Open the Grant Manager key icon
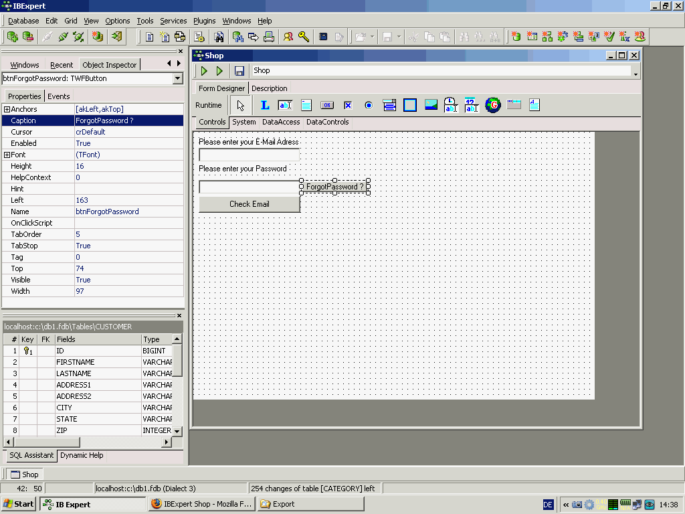 tap(304, 37)
